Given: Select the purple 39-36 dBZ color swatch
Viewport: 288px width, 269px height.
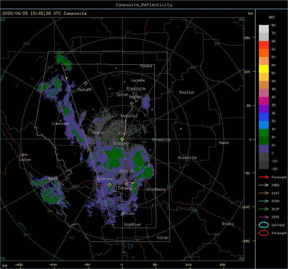Looking at the screenshot, I should (264, 109).
